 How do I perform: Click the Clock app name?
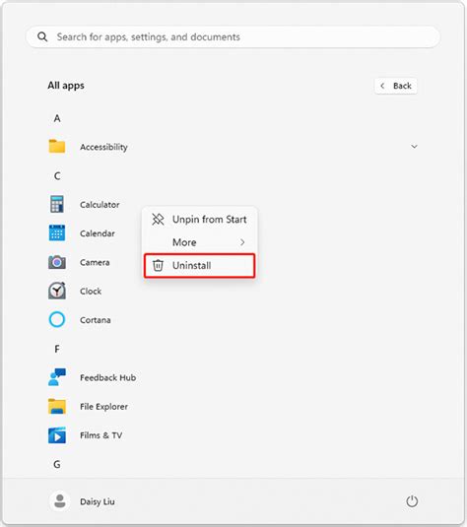[91, 291]
